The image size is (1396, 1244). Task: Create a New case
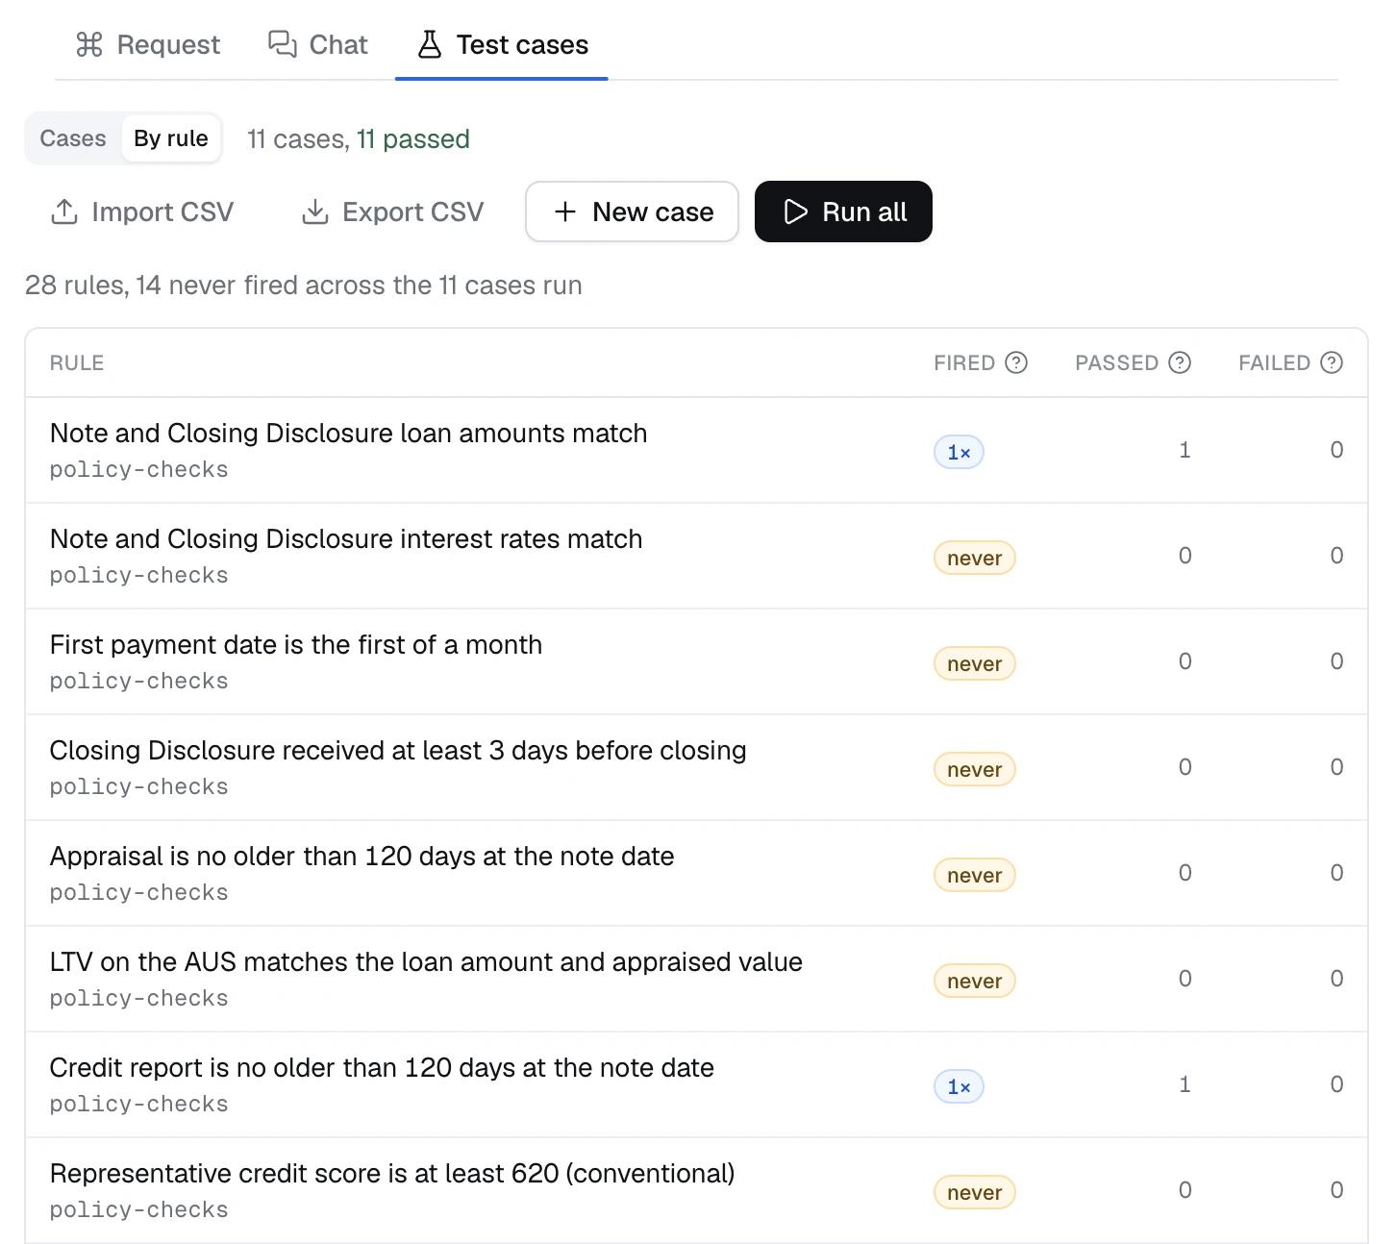(632, 211)
